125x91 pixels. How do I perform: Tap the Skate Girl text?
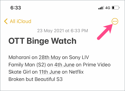(x=19, y=72)
